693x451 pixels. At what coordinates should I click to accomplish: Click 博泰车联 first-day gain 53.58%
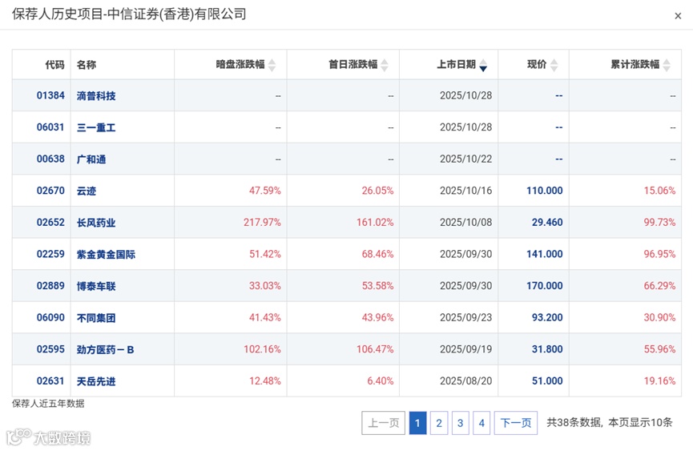[377, 286]
